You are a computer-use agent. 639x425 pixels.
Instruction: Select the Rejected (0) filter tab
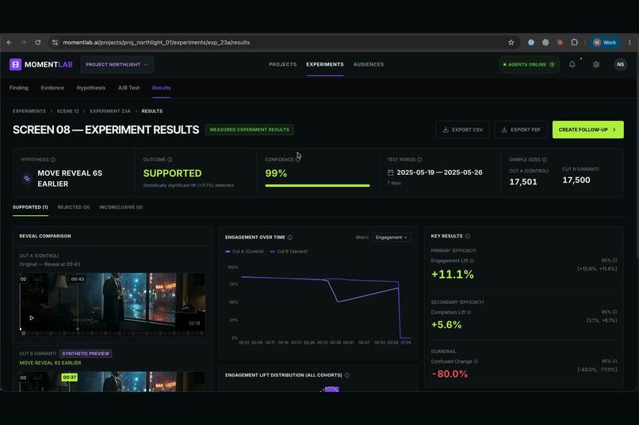point(74,207)
